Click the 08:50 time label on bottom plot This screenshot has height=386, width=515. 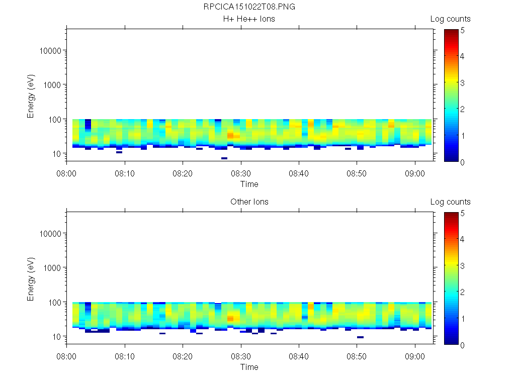(x=357, y=356)
